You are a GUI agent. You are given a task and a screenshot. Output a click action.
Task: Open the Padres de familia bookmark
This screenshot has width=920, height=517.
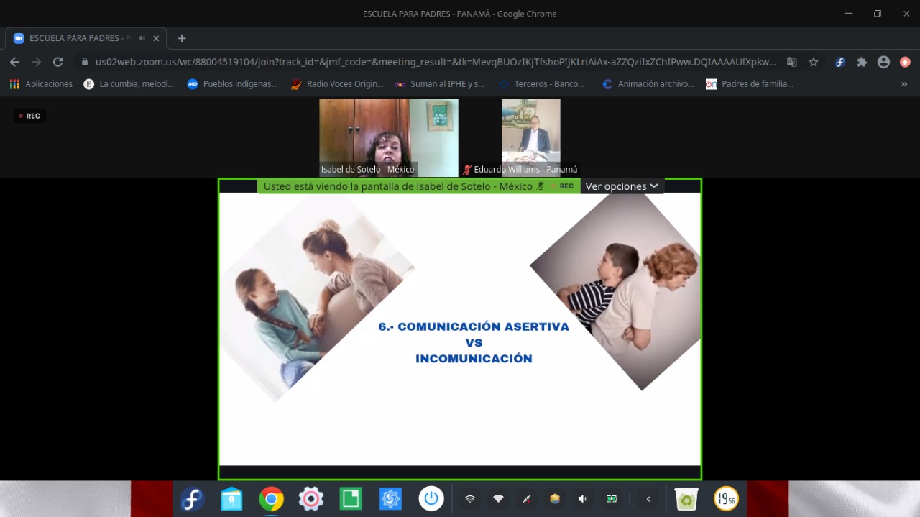750,84
